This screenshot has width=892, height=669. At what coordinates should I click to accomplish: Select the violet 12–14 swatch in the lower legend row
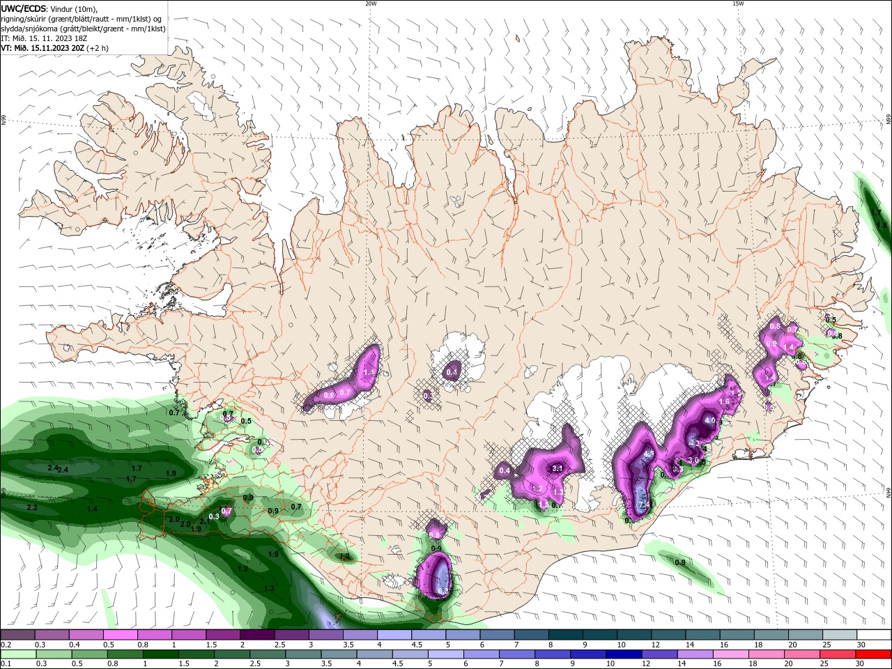[659, 654]
